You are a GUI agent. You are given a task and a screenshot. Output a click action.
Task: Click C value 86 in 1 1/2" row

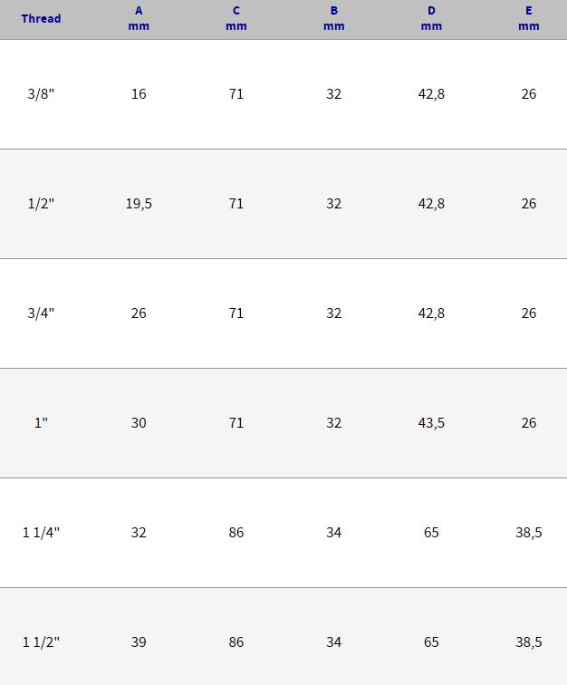(236, 642)
